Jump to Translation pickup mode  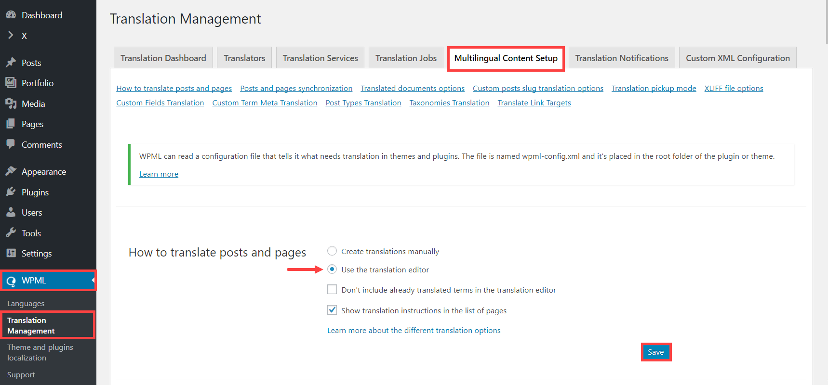click(x=654, y=89)
